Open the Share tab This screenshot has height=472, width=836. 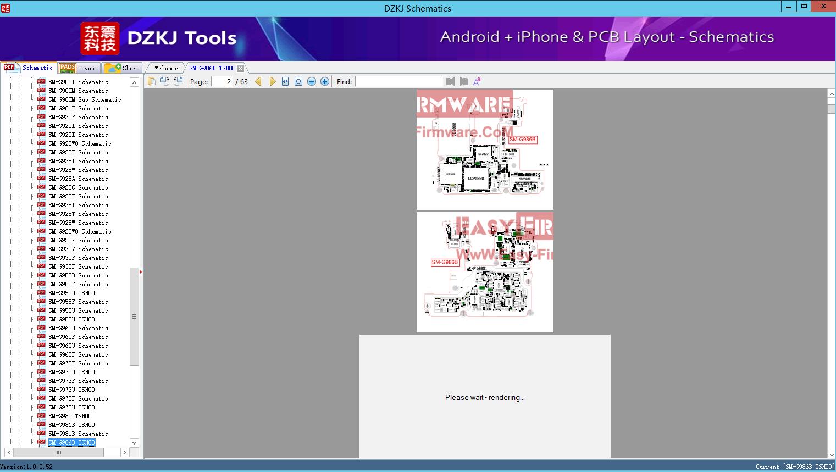click(x=122, y=68)
